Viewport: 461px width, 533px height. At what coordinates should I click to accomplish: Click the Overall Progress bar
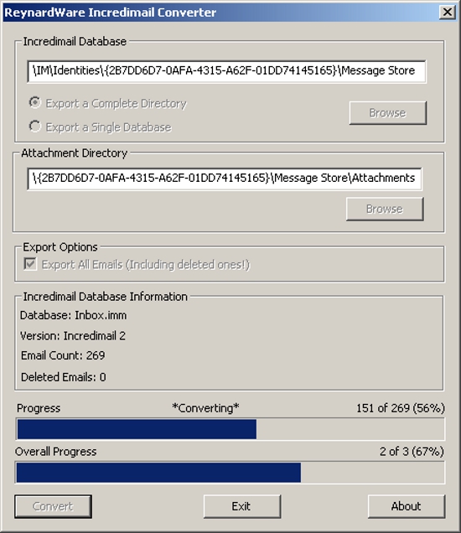point(230,473)
